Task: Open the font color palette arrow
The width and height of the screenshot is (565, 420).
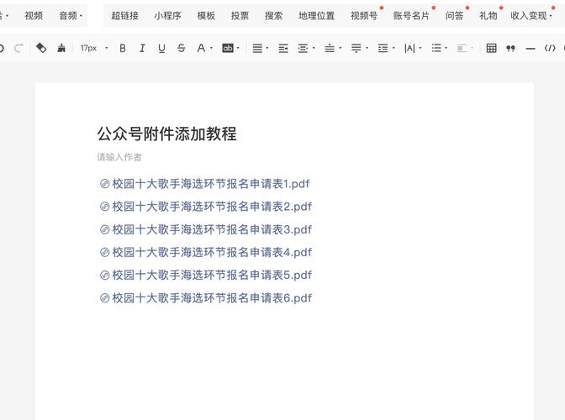Action: (212, 48)
